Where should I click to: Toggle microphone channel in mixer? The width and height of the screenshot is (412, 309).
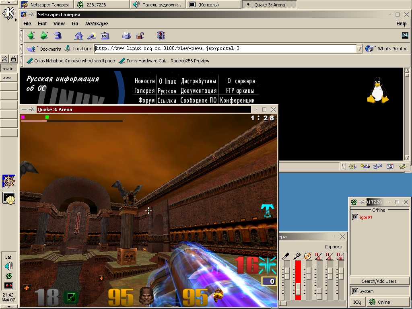297,255
